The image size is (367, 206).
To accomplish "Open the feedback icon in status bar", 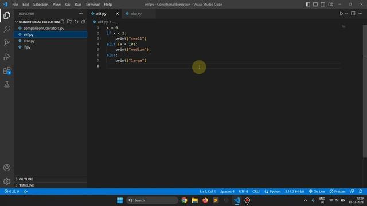I will [x=352, y=192].
